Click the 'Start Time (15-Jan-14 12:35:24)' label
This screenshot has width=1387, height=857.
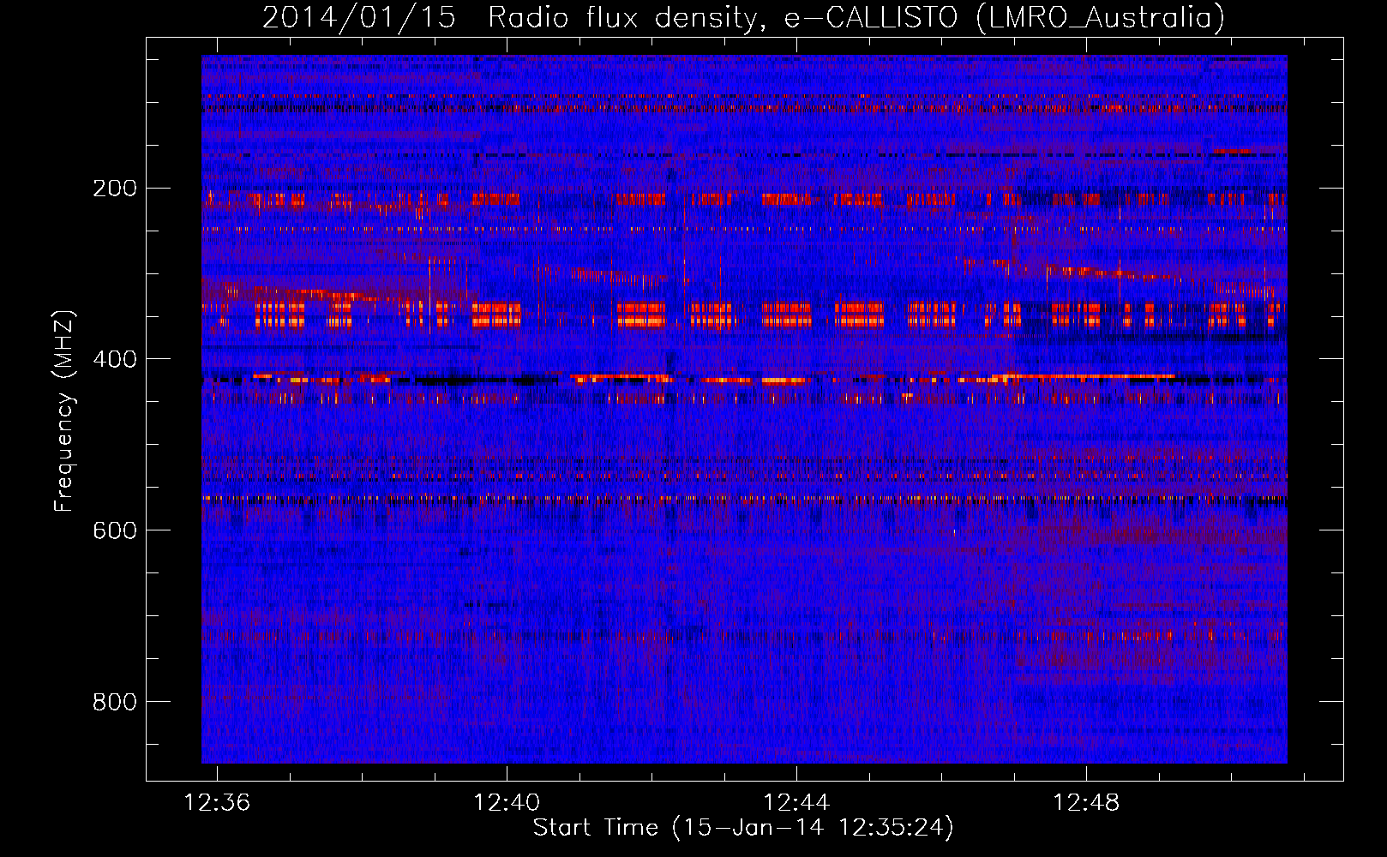click(743, 828)
